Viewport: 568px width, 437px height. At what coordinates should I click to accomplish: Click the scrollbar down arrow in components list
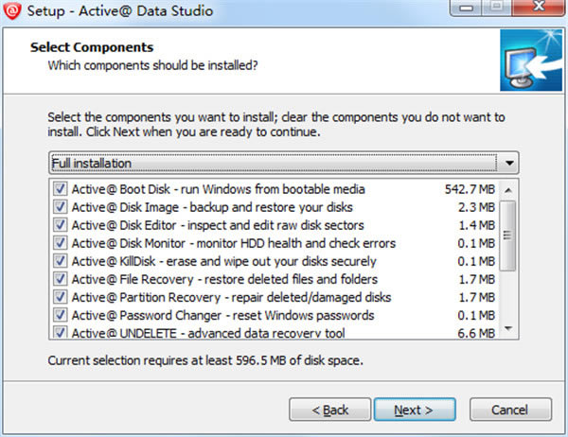pyautogui.click(x=507, y=328)
